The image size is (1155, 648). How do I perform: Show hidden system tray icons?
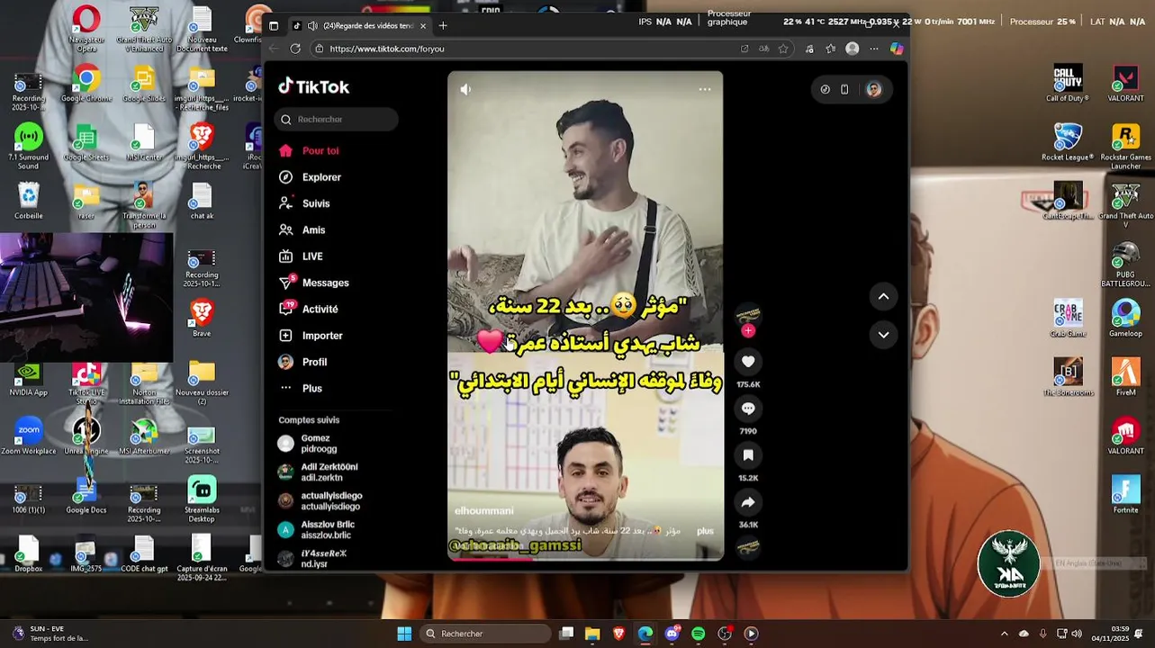1005,634
